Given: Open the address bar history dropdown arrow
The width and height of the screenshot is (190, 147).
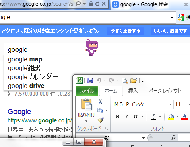Looking at the screenshot, I should [x=84, y=4].
